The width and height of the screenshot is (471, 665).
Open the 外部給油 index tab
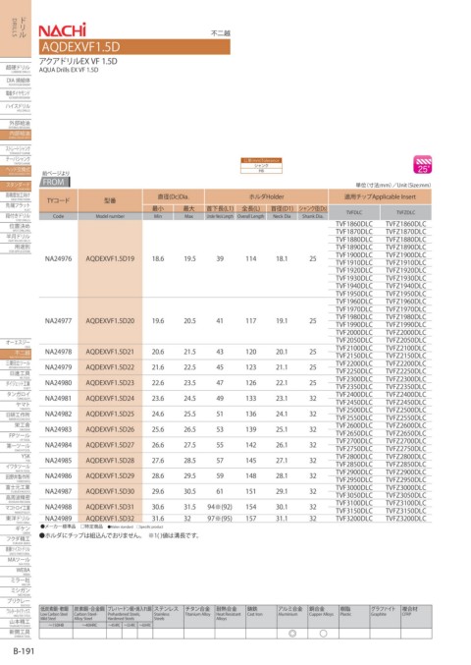click(16, 125)
